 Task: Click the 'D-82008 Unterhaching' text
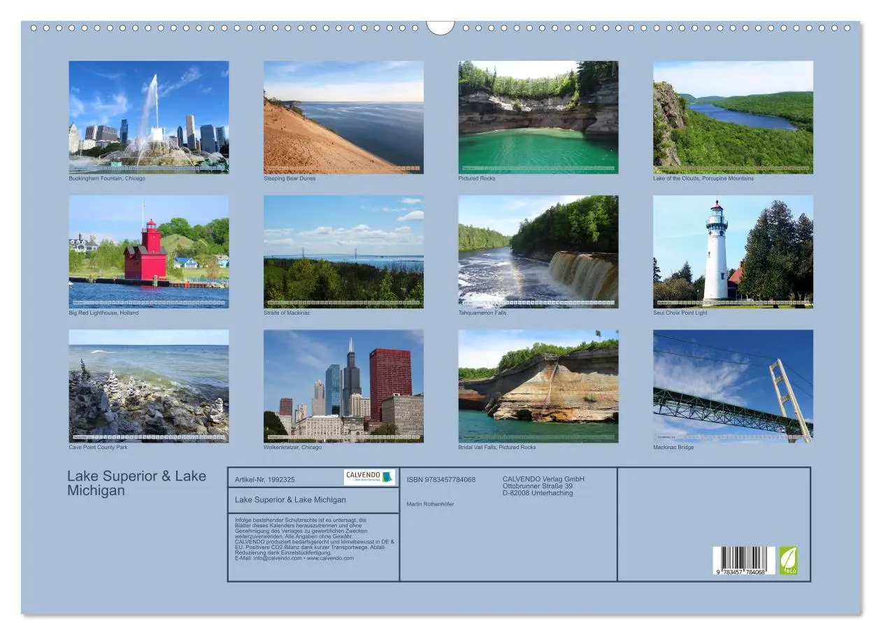coord(538,493)
